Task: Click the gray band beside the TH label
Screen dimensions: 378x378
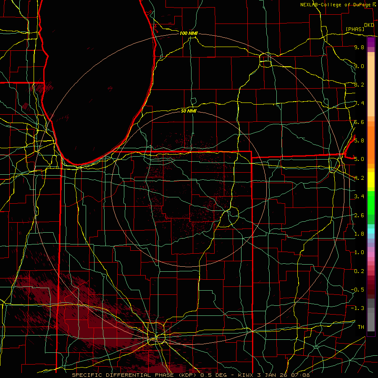Action: point(371,322)
